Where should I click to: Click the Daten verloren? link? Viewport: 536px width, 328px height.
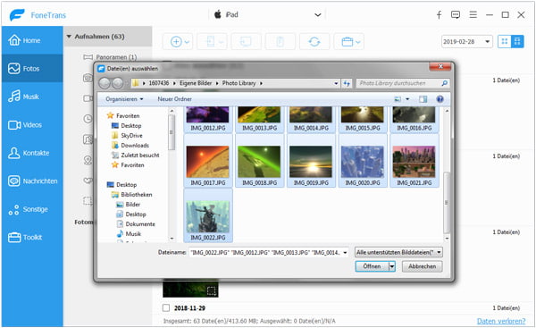[x=501, y=321]
